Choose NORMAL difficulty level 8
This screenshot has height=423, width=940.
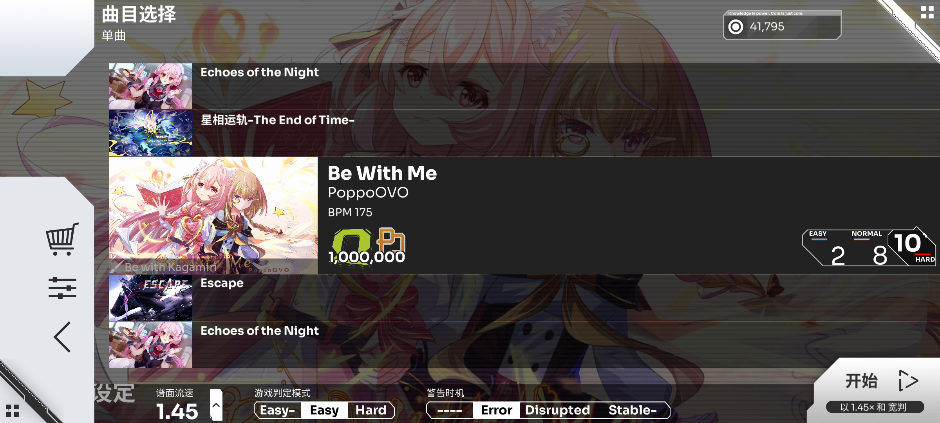(x=871, y=248)
